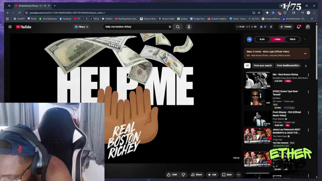Open options for Pooh Shiesty FDO video

[x=308, y=113]
